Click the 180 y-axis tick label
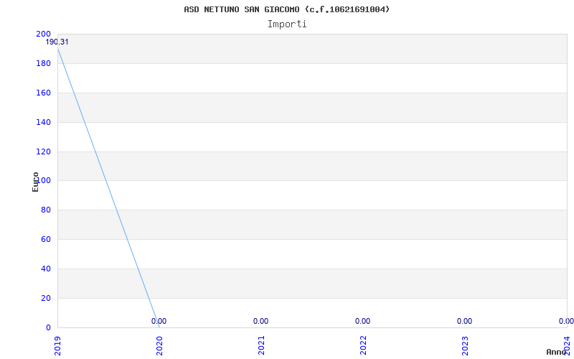This screenshot has width=574, height=359. coord(43,63)
